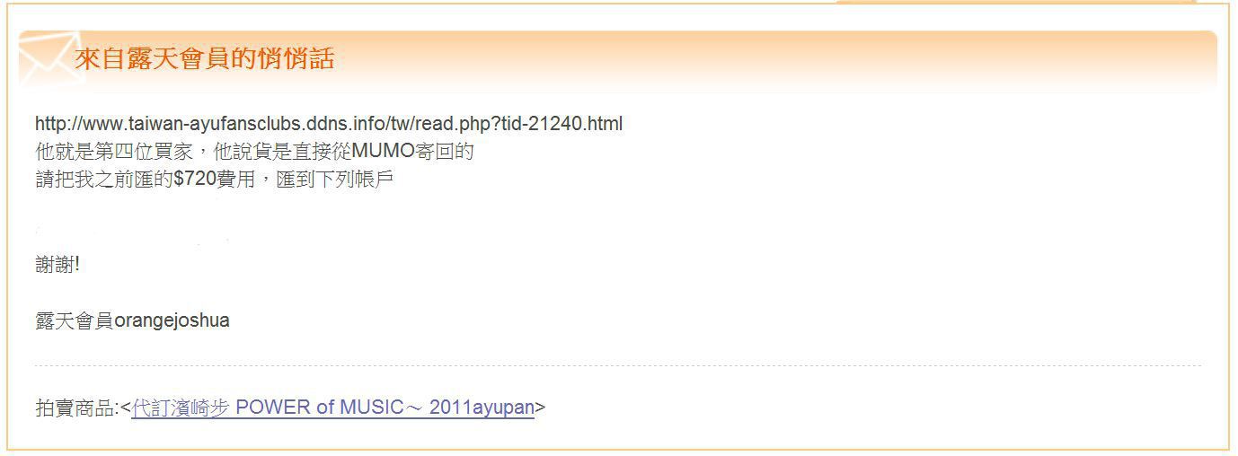Click the orange tab strip at top right
This screenshot has width=1238, height=456.
pos(1015,2)
